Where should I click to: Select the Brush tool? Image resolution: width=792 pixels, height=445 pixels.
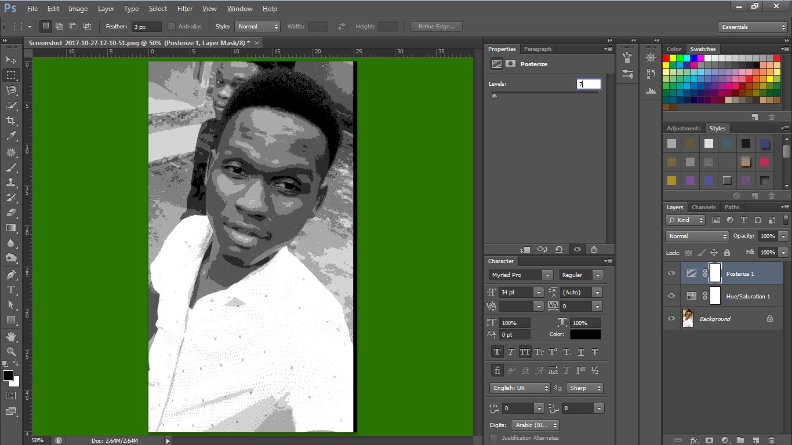click(11, 168)
